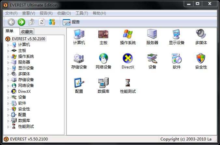220x145 pixels.
Task: Open the 工具(T) menu
Action: [x=82, y=13]
